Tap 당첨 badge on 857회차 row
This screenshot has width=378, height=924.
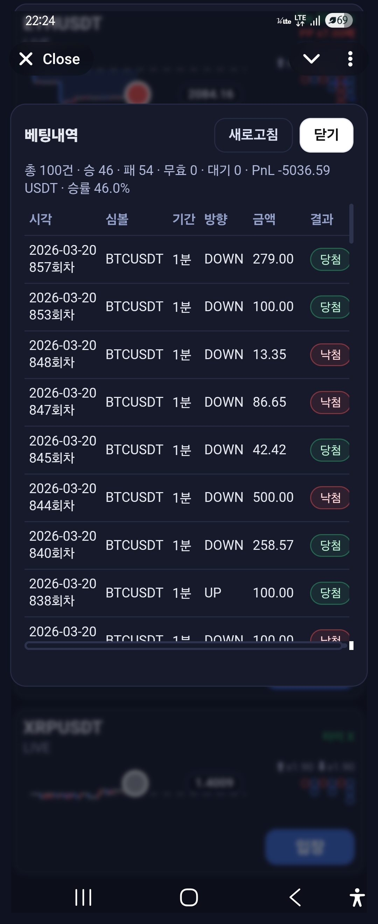coord(330,259)
